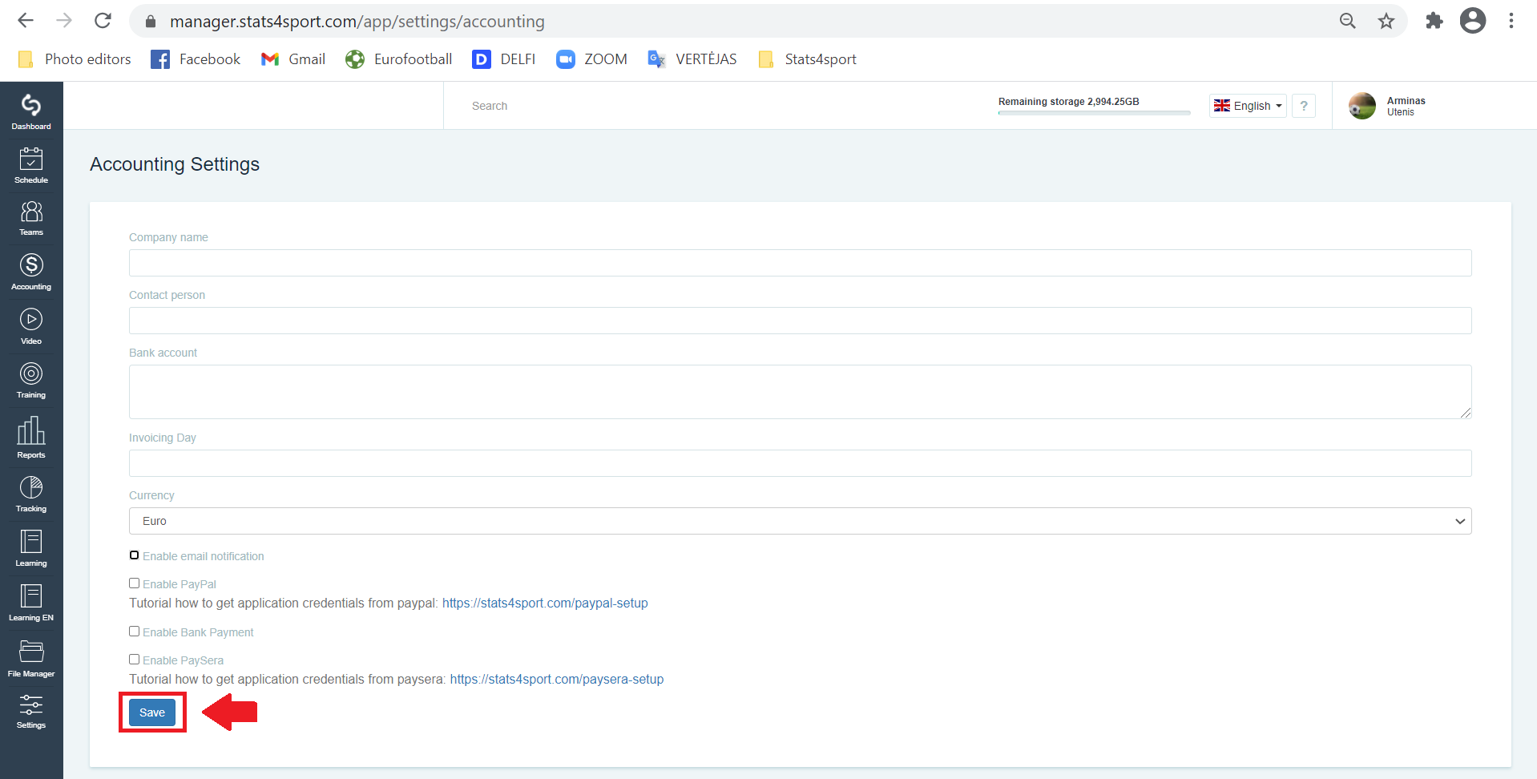The height and width of the screenshot is (779, 1537).
Task: Click the question mark help icon
Action: click(x=1304, y=106)
